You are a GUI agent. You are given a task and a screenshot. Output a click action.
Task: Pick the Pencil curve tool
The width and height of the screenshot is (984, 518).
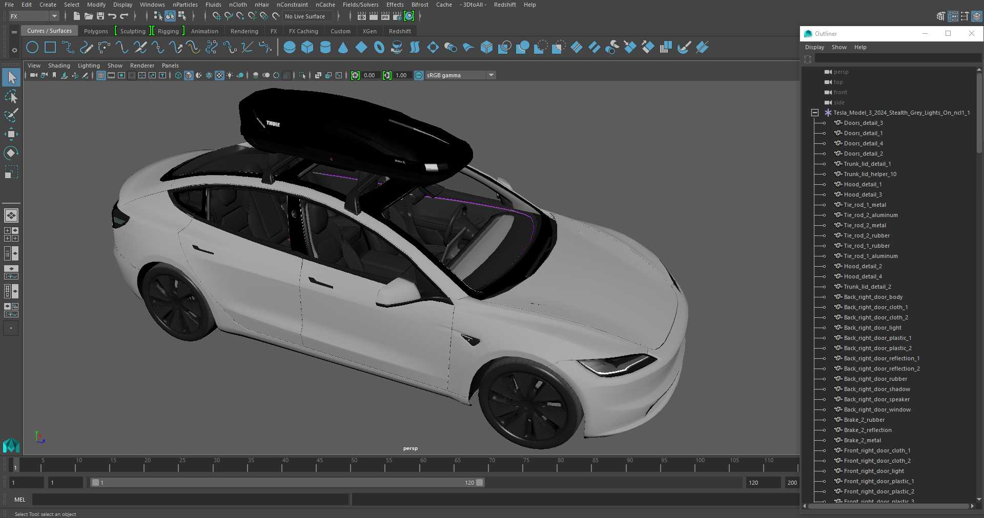point(86,48)
